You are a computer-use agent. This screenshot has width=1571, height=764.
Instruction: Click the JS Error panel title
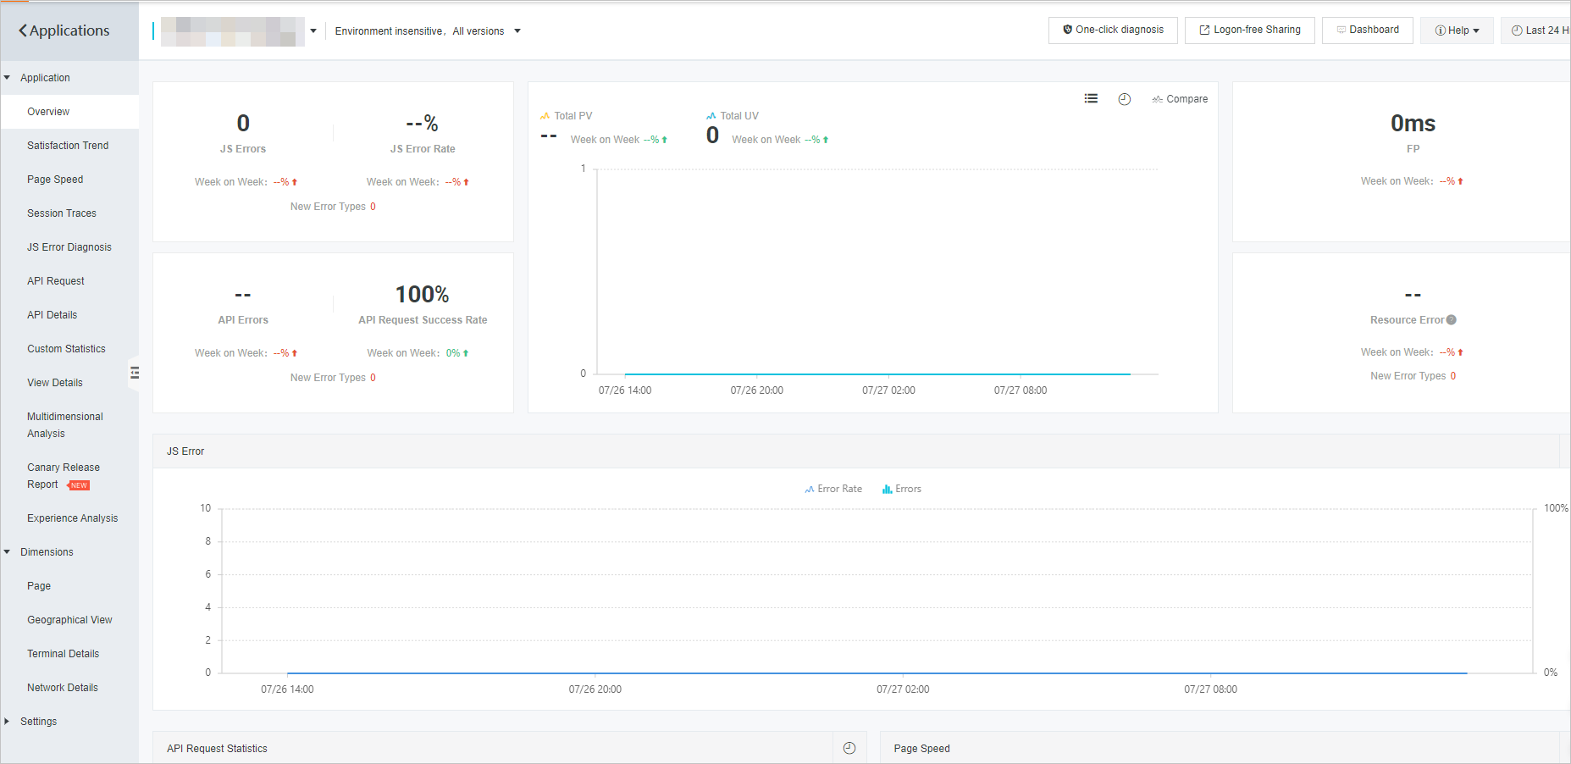click(x=185, y=451)
